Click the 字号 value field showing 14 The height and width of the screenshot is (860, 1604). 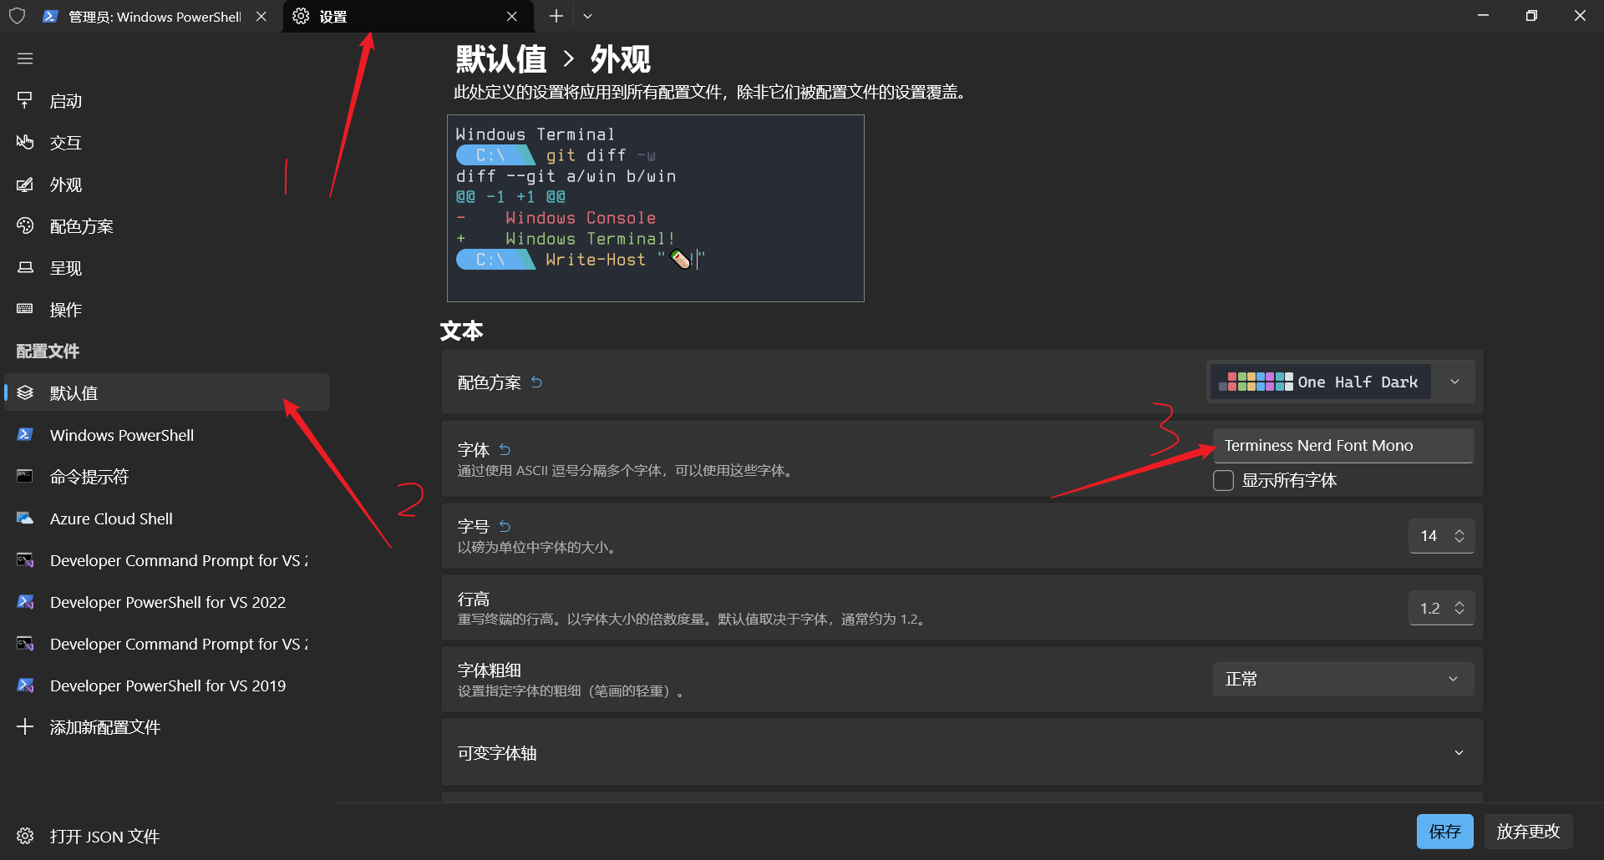pyautogui.click(x=1429, y=536)
